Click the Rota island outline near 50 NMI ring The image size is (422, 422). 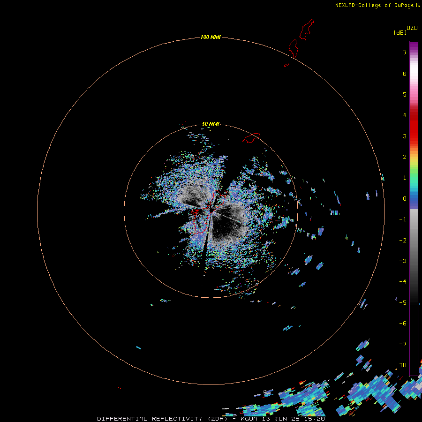coord(251,137)
